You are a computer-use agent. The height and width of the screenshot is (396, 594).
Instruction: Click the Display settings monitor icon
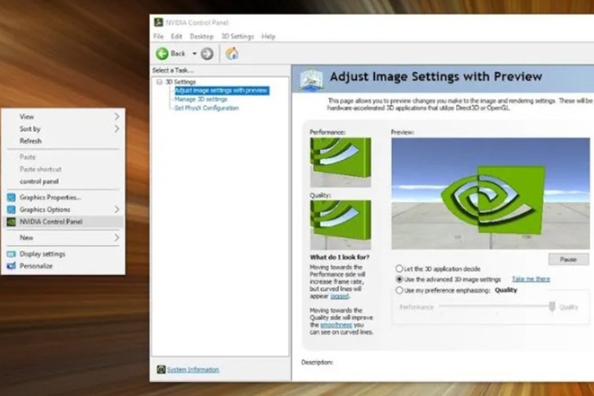11,254
